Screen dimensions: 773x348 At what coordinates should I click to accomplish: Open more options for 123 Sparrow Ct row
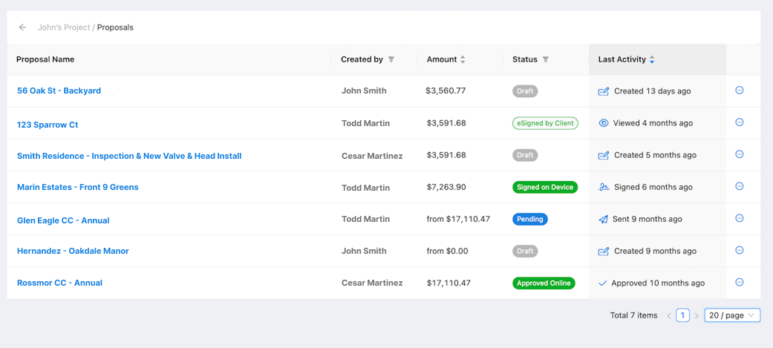[739, 122]
